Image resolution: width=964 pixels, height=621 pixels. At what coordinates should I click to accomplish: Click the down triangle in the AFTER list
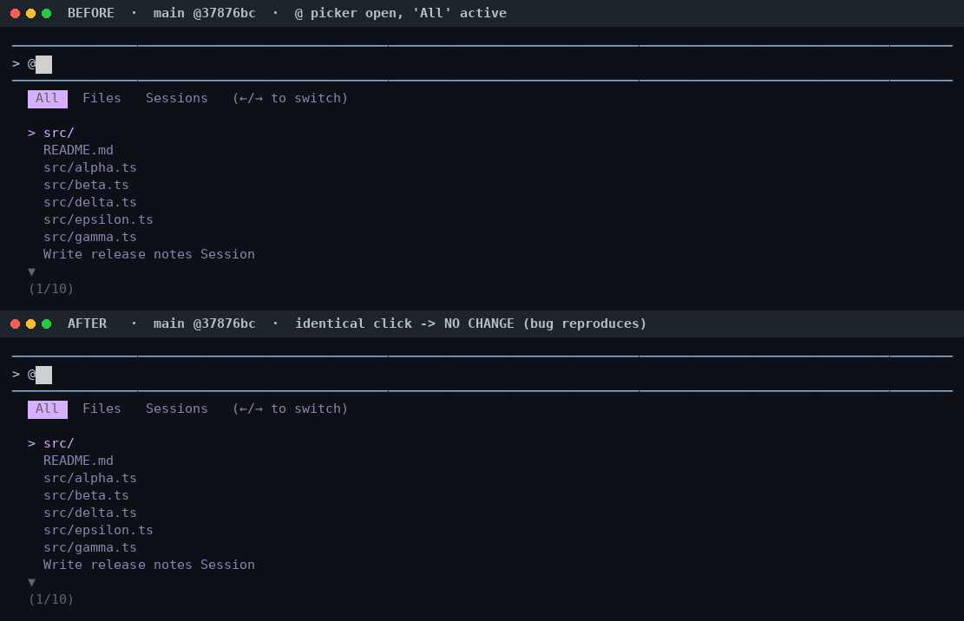[x=31, y=582]
